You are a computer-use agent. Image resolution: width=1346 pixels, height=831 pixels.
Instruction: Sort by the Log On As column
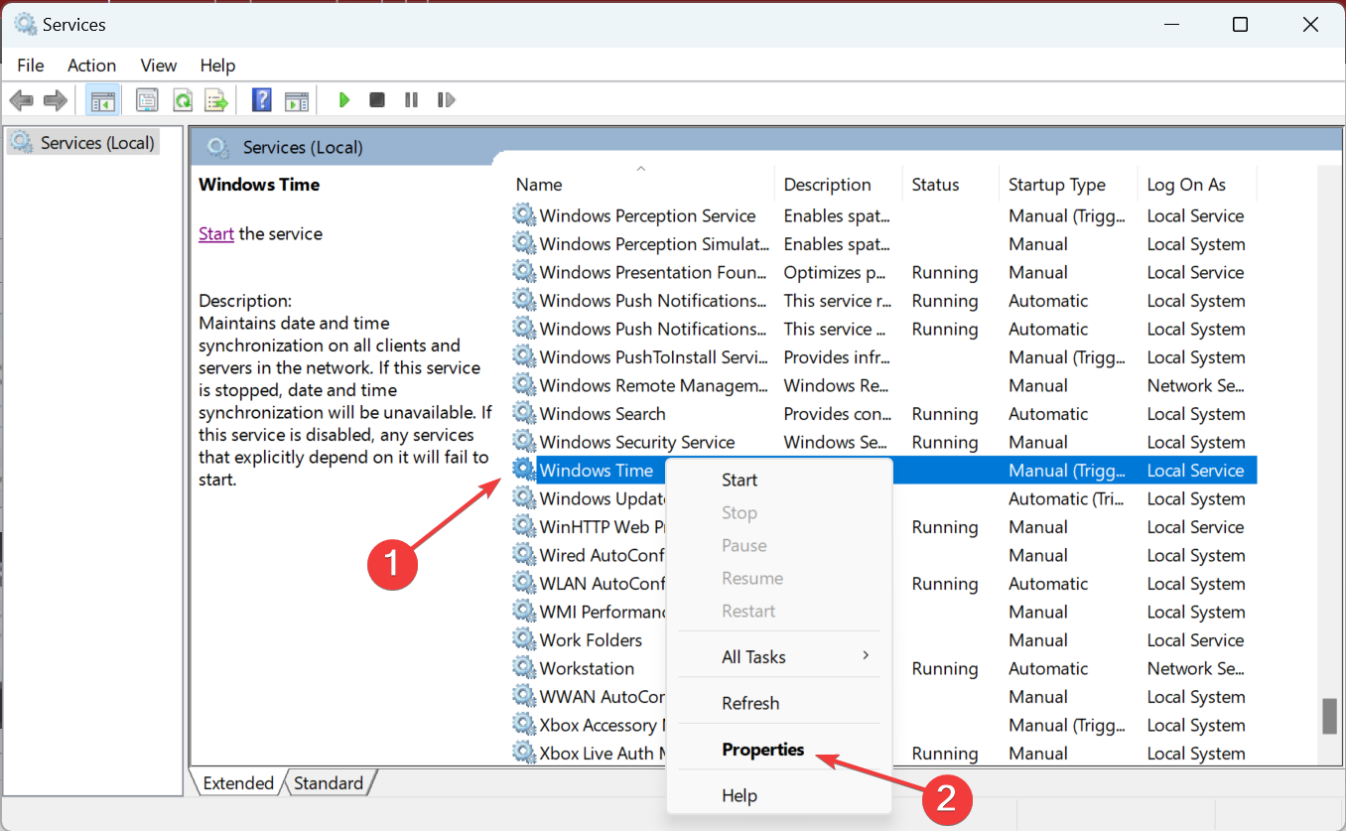[1197, 185]
